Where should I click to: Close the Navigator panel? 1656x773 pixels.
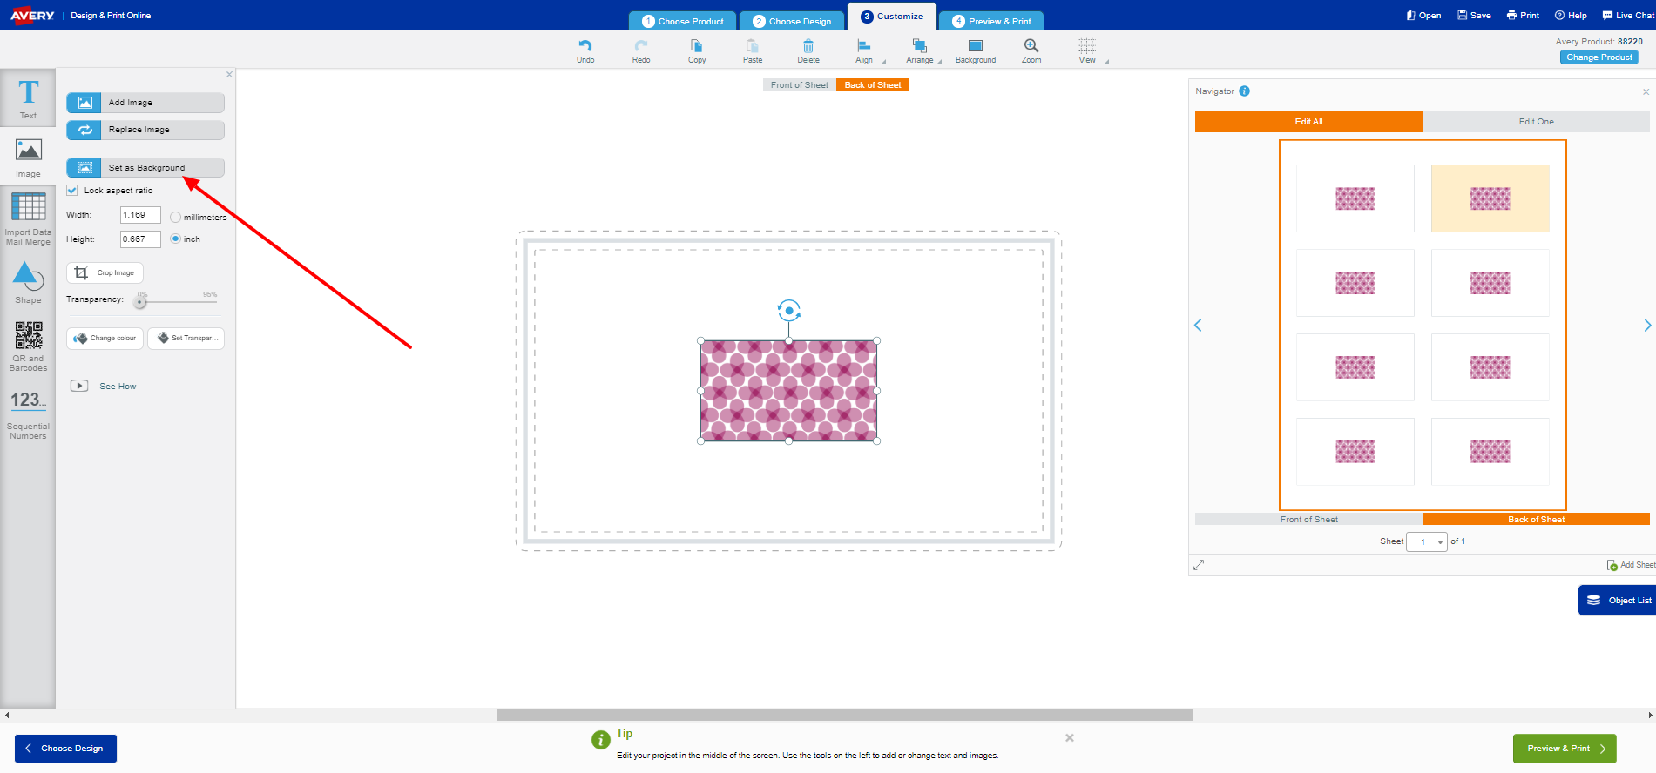[x=1646, y=91]
